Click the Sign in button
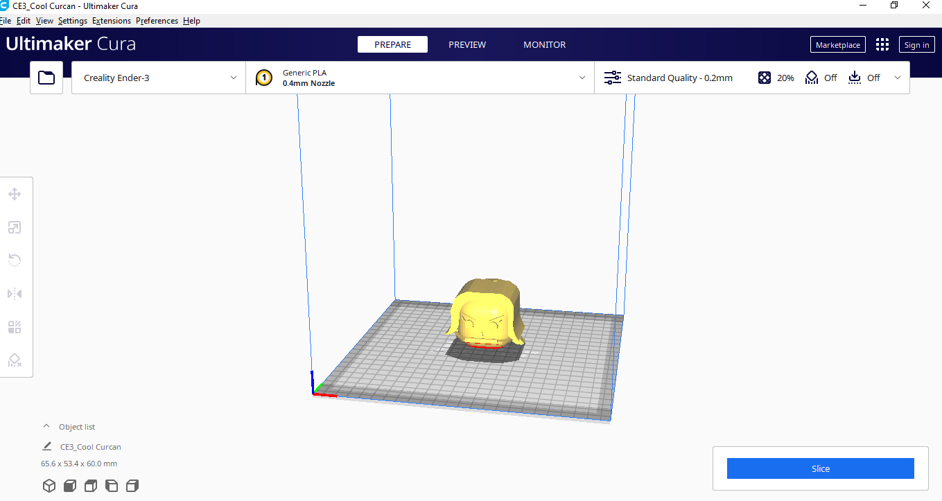This screenshot has height=501, width=942. pyautogui.click(x=916, y=45)
